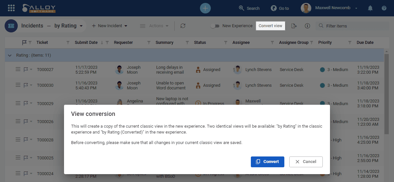Filter the flag column
This screenshot has width=394, height=182.
[30, 43]
